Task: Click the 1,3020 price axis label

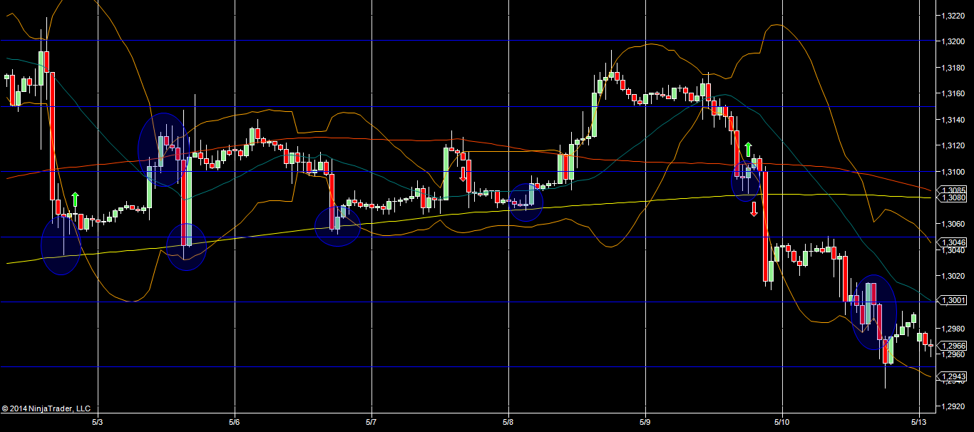Action: (x=954, y=276)
